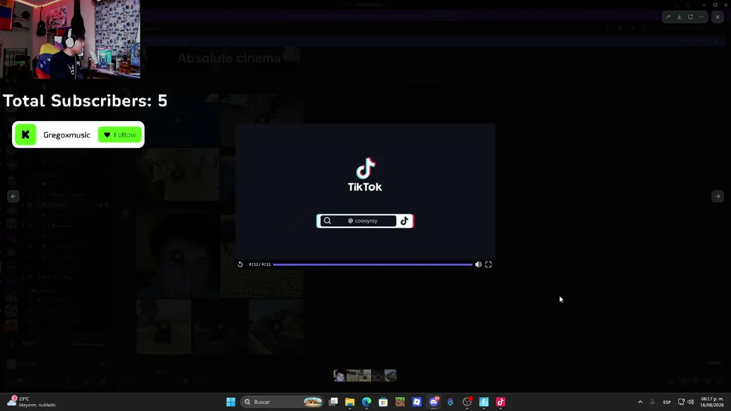Open the clock and calendar flyout

coord(712,402)
